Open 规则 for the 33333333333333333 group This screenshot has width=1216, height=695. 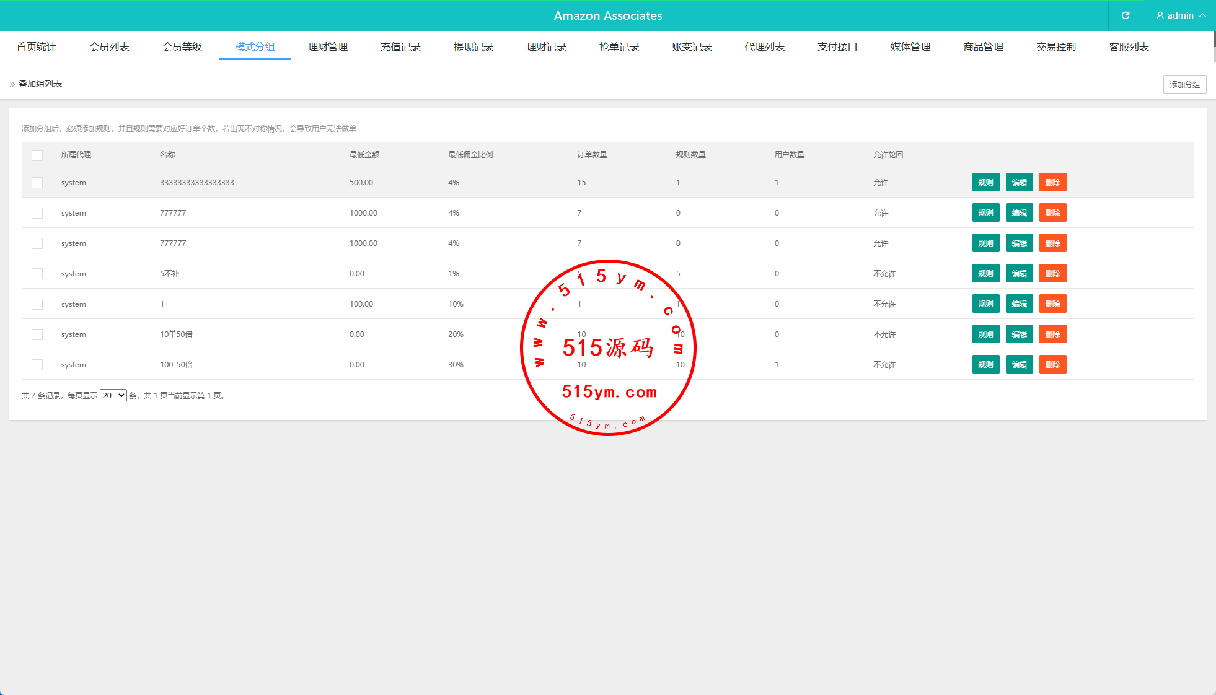985,183
